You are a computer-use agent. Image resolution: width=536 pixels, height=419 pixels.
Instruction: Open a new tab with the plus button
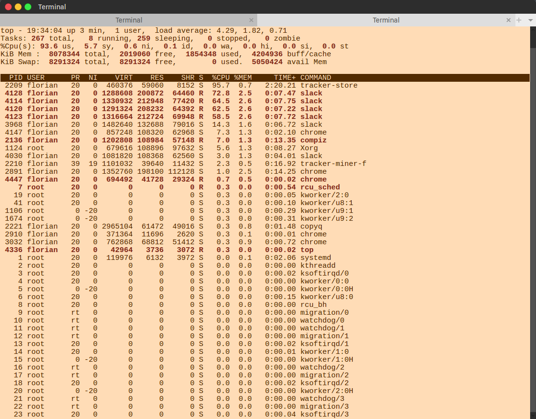(x=519, y=20)
